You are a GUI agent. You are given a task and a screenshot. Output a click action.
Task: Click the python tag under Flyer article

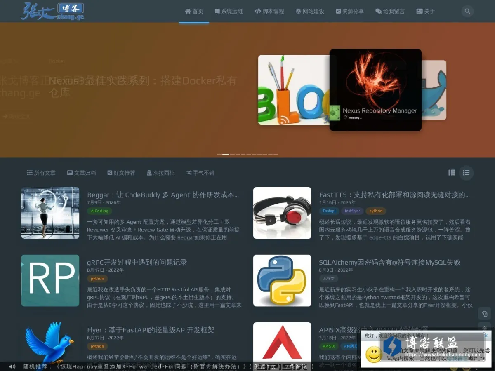[x=97, y=346]
